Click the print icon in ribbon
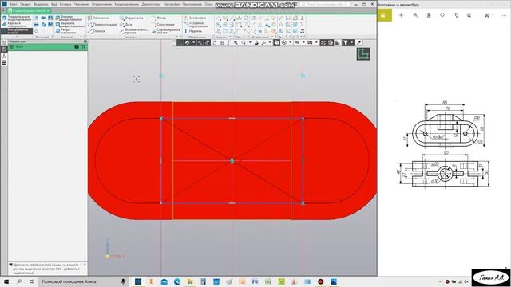The image size is (511, 287). coord(37,25)
